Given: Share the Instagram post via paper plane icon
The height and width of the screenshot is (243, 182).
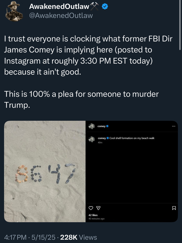Looking at the screenshot, I should coord(99,208).
